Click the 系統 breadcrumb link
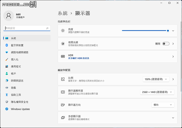182x128 pixels. 63,13
